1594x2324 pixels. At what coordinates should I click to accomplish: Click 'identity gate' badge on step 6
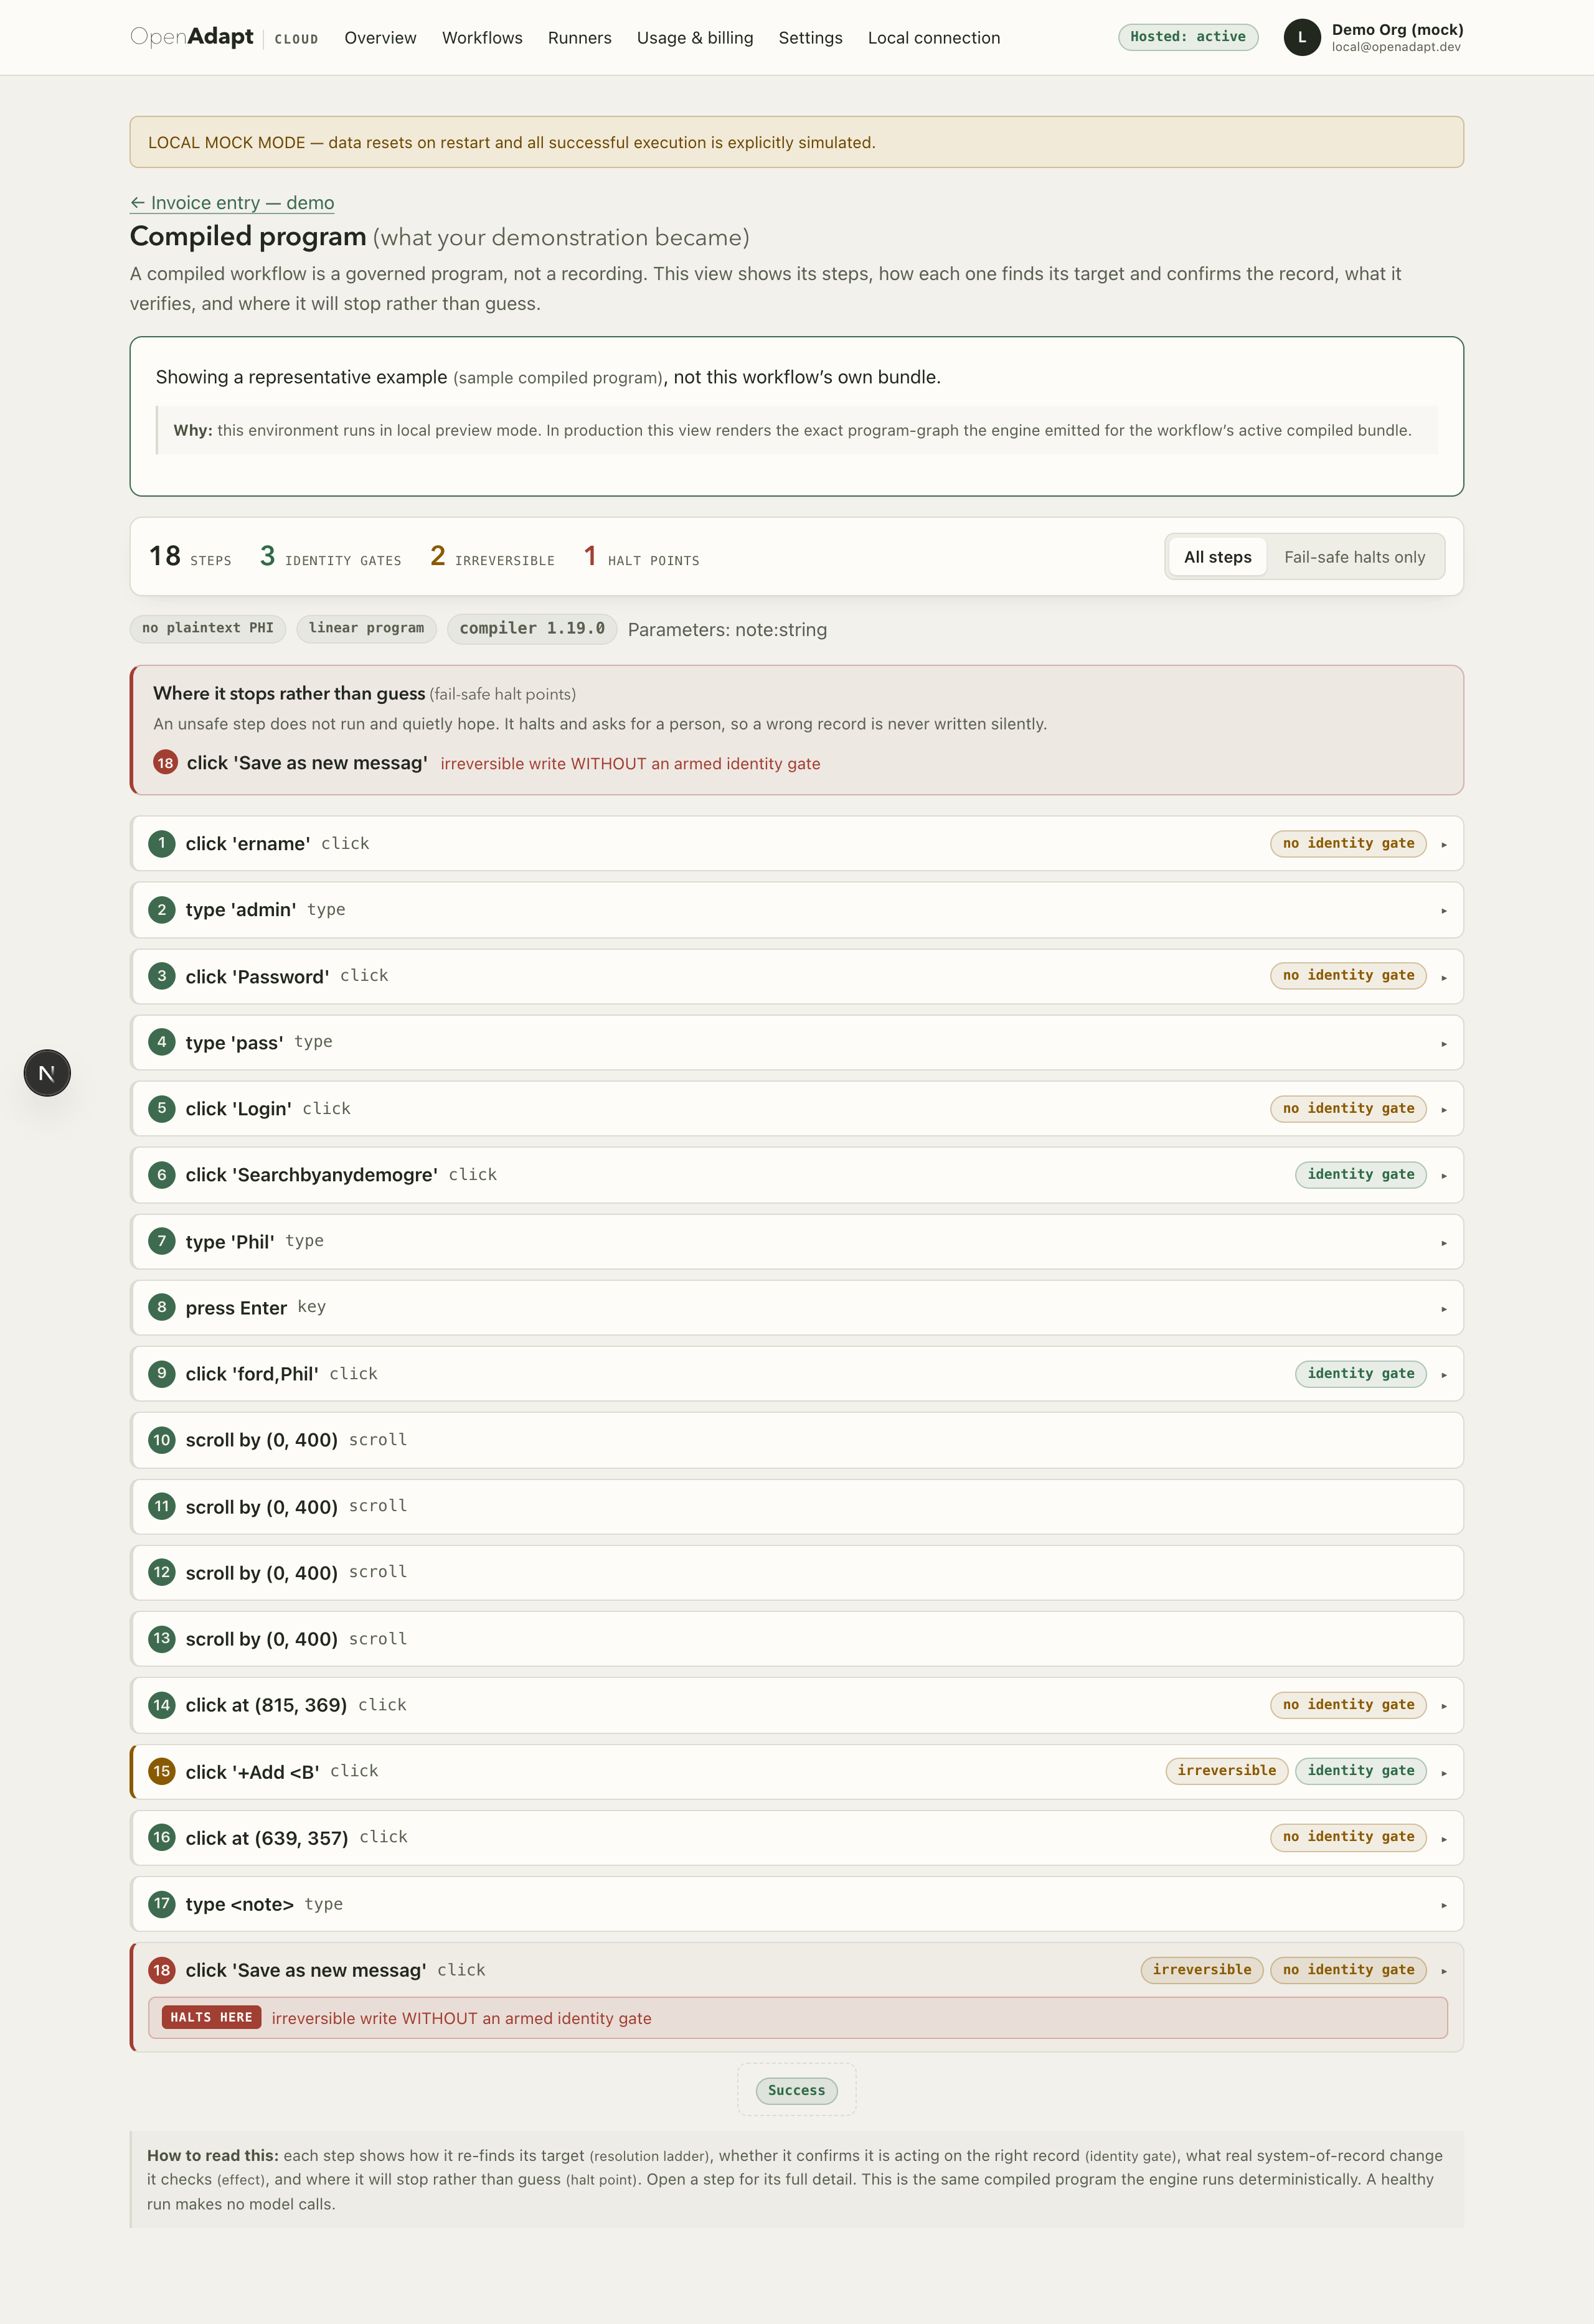pos(1361,1174)
